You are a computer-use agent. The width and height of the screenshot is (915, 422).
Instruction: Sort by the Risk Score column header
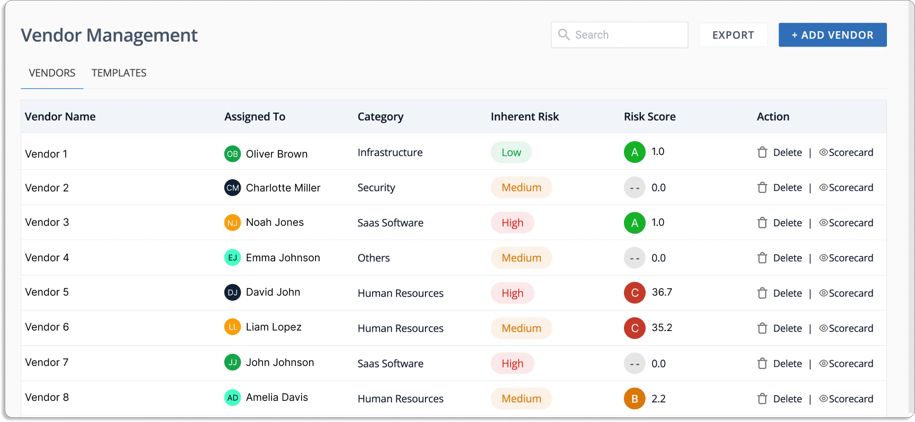coord(649,116)
